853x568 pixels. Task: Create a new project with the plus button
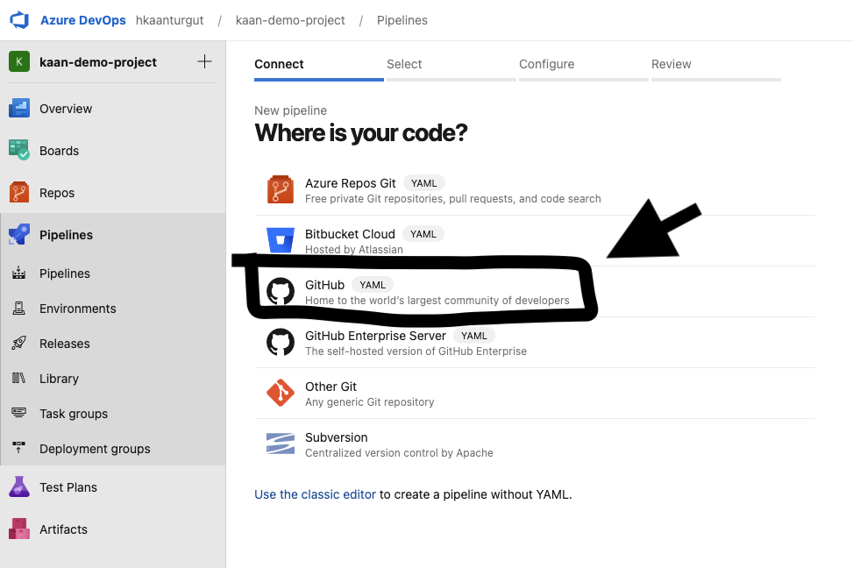click(204, 62)
